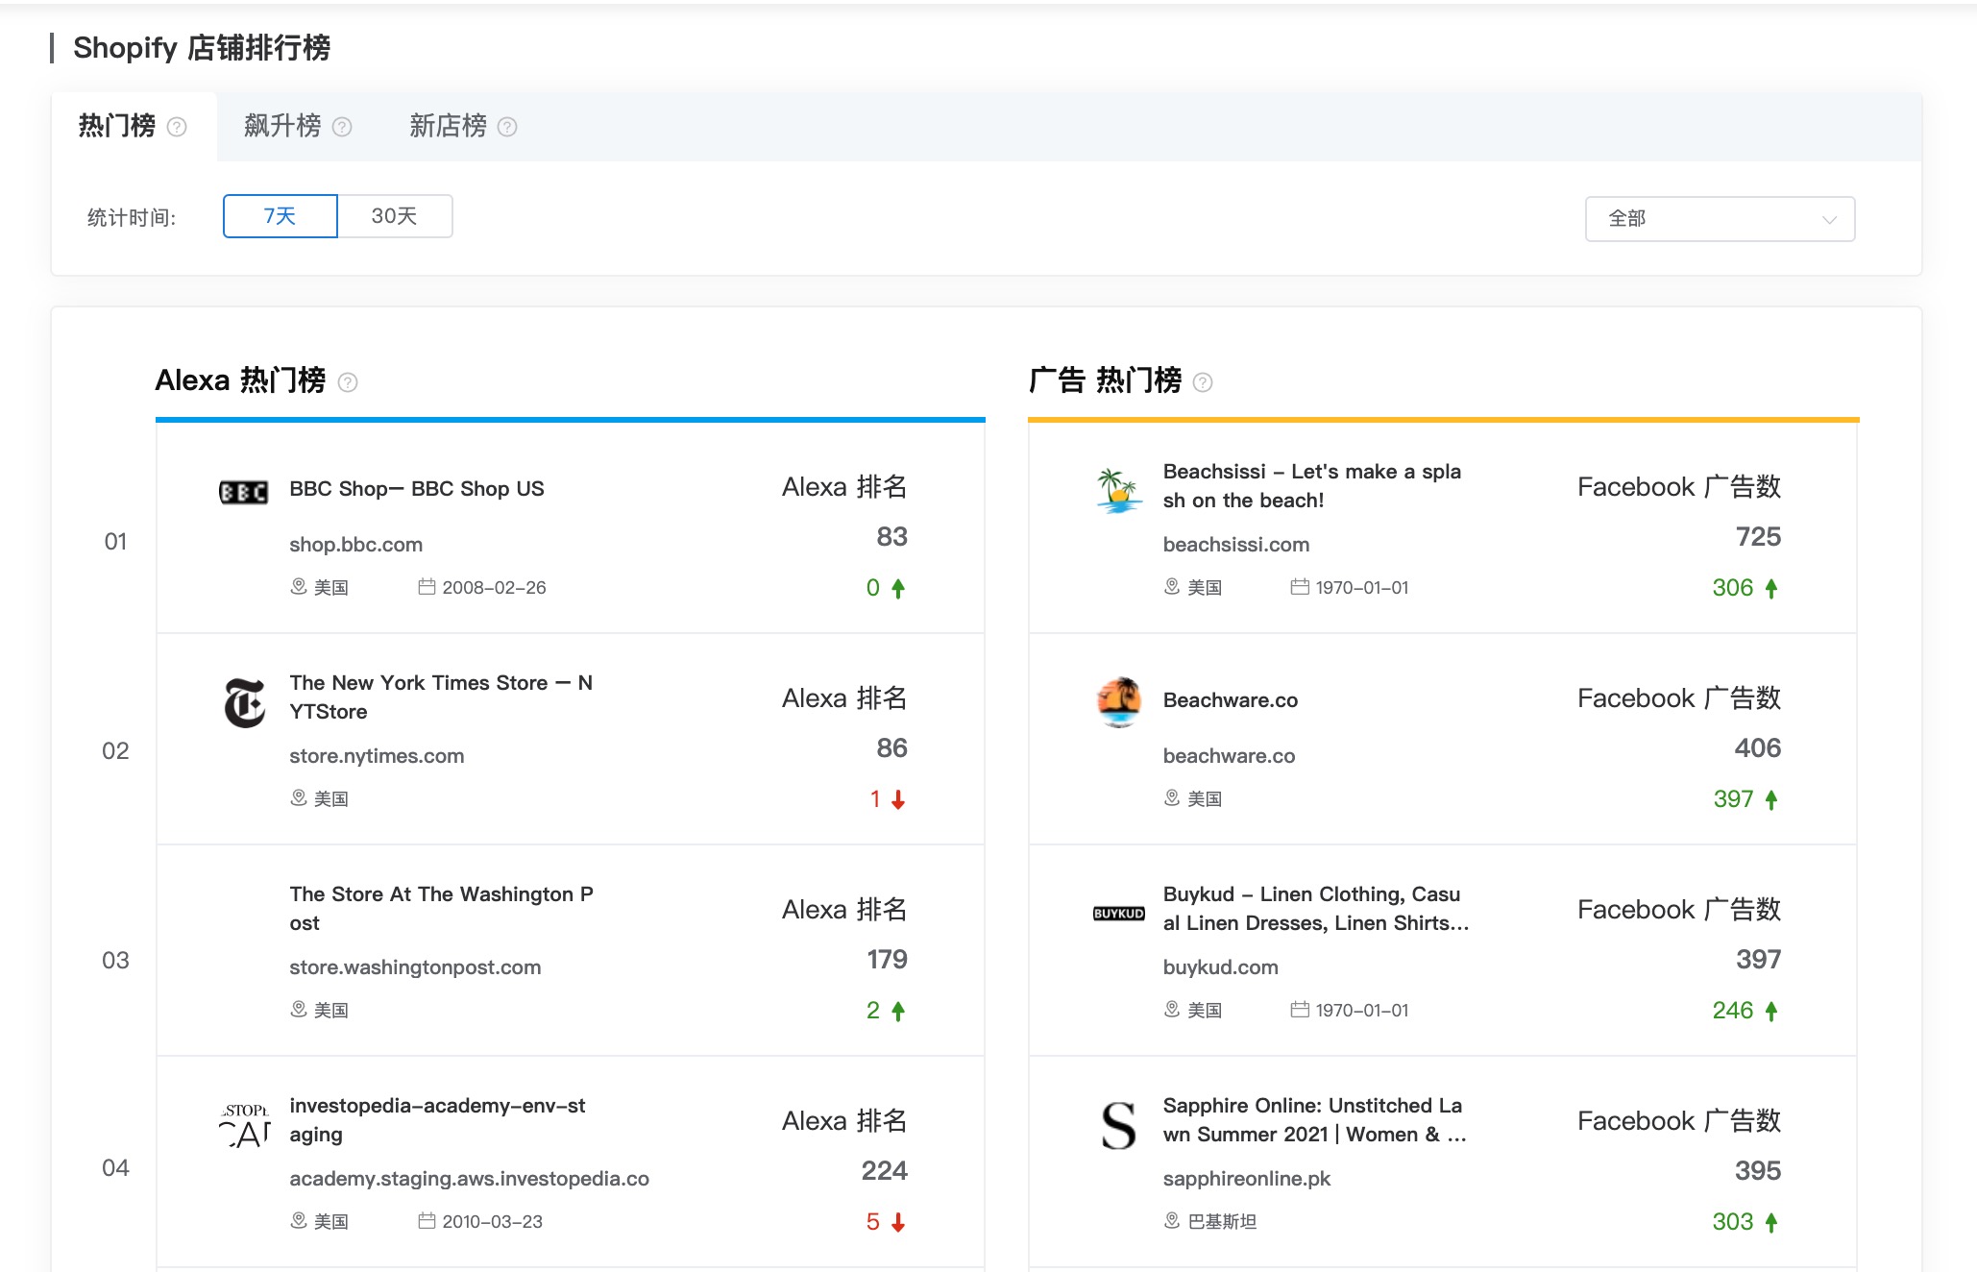Open store.washingtonpost.com link
Screen dimensions: 1977x1272
pyautogui.click(x=415, y=967)
